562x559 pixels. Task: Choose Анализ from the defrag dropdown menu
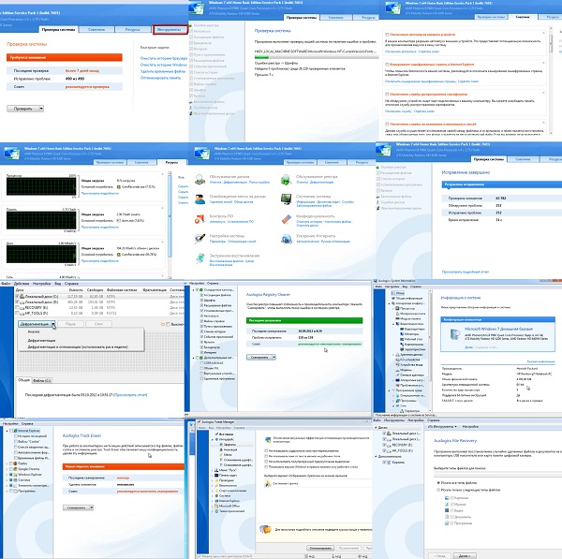pos(34,331)
